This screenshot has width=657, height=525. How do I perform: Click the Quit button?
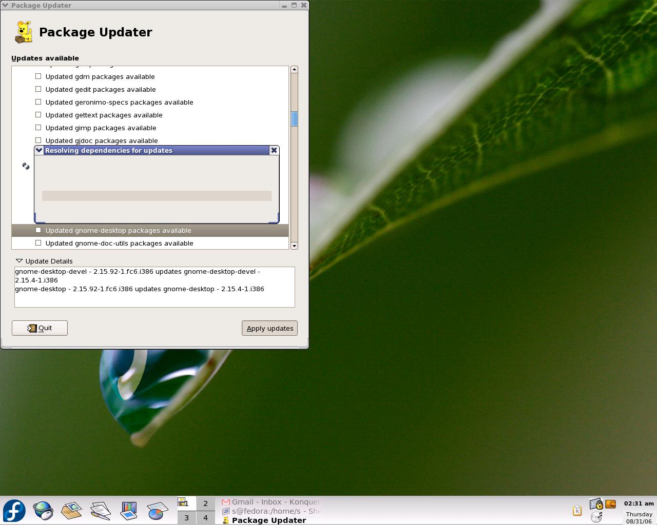(40, 328)
